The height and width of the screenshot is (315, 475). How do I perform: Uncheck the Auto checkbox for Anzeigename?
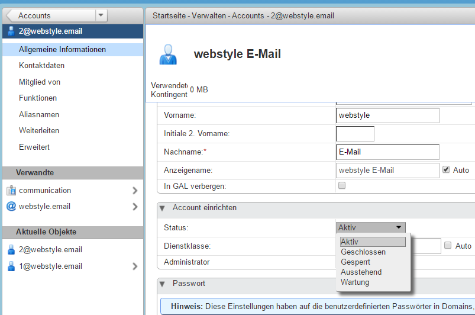click(x=447, y=170)
